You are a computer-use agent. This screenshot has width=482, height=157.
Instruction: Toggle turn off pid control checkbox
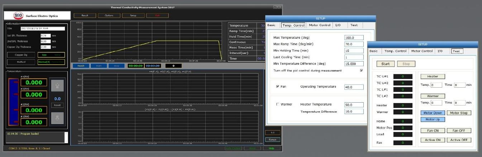click(x=361, y=70)
